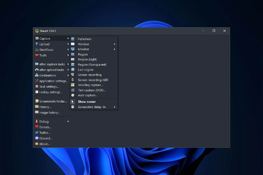Expand the Workflows submenu arrow

tap(68, 50)
